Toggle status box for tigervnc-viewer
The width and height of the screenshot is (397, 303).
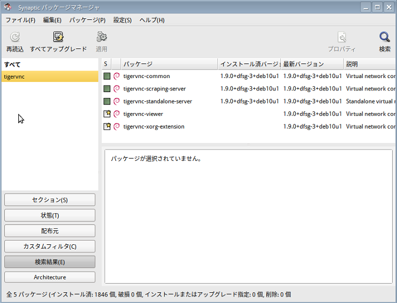[x=107, y=114]
